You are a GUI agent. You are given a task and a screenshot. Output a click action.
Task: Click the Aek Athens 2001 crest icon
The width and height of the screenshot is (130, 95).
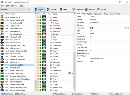click(2, 29)
